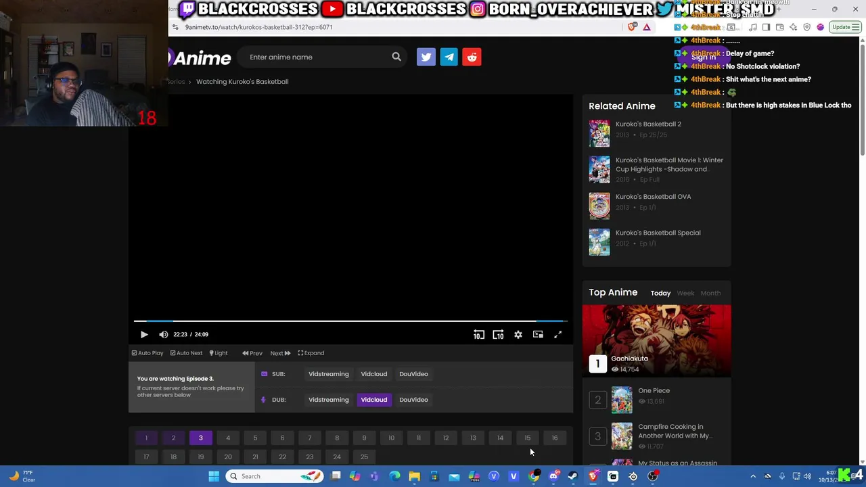Screen dimensions: 866x487
Task: Select SUB Vidstreaming server
Action: point(329,374)
